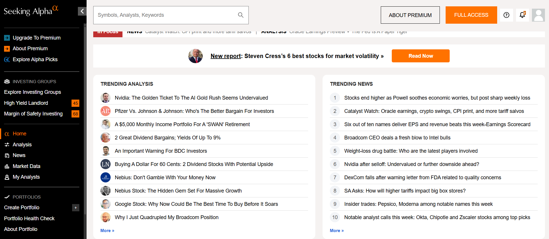Open Broadcom CEO Intel bulls news article

pos(397,138)
